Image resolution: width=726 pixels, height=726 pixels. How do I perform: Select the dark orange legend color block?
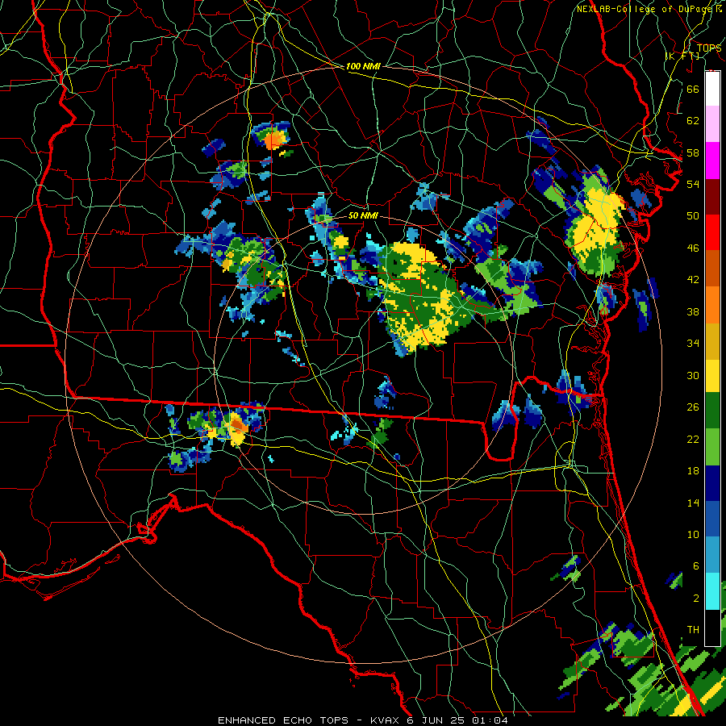tap(712, 268)
